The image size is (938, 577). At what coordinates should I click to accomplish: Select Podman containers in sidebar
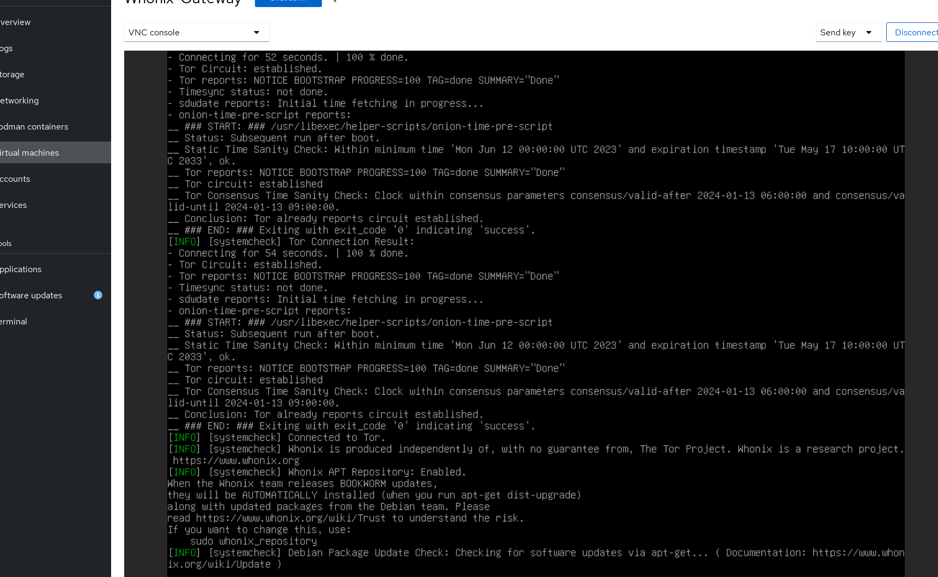tap(35, 127)
